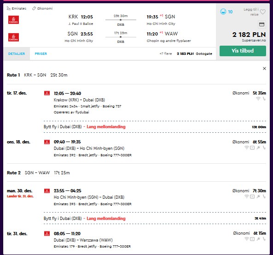Image resolution: width=273 pixels, height=255 pixels.
Task: Click the ons. 18. des. date label
Action: click(18, 142)
